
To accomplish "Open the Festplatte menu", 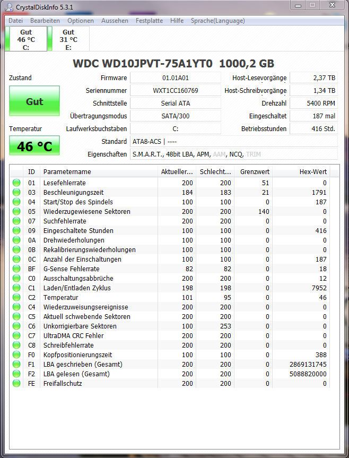I will pos(149,21).
